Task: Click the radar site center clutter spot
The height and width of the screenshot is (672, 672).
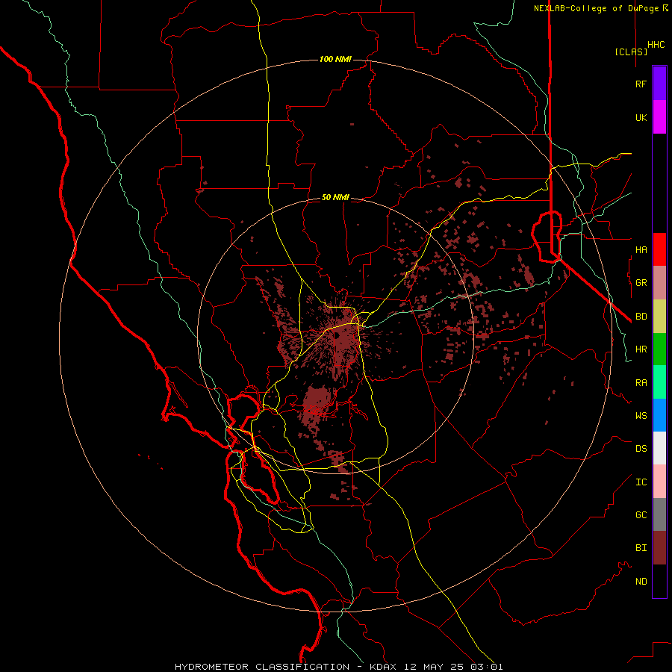Action: tap(337, 335)
